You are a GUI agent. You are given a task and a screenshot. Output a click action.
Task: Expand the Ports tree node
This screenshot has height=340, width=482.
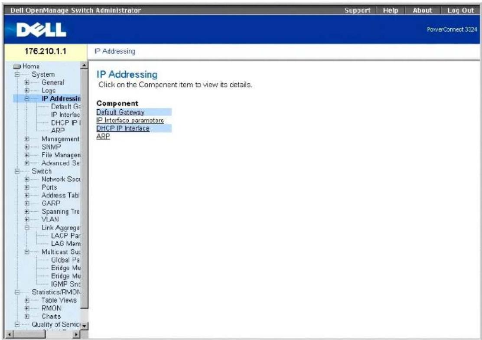pyautogui.click(x=27, y=187)
